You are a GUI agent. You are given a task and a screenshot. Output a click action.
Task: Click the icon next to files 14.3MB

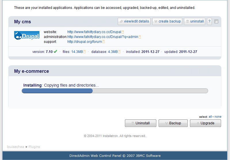[x=85, y=52]
